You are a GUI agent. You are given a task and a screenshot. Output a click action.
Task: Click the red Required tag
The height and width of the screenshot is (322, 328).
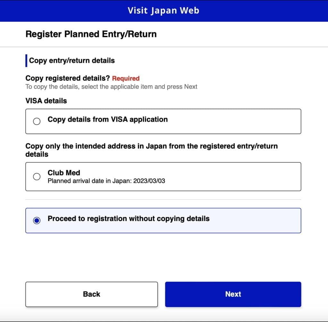tap(126, 78)
